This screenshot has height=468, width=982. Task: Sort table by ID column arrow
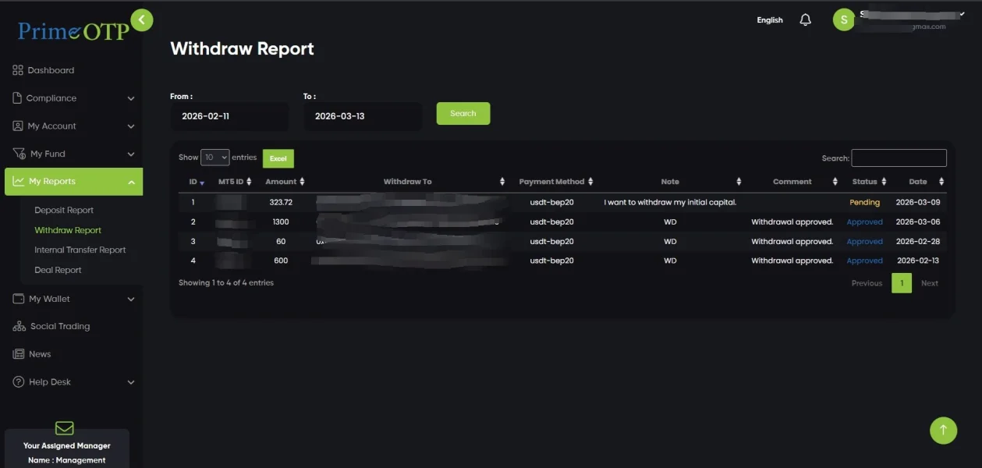coord(203,182)
